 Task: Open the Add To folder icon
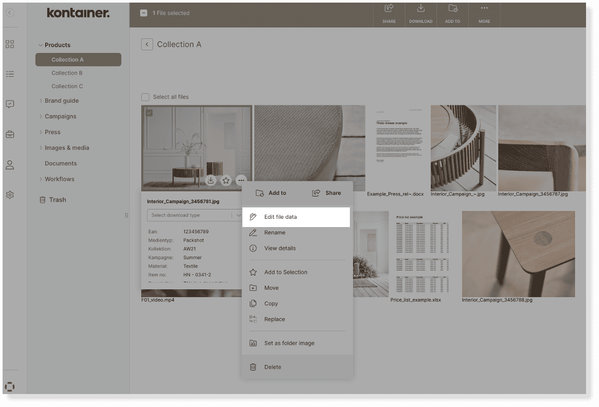point(452,15)
